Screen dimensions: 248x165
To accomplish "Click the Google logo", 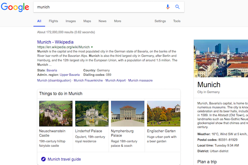I will pos(15,7).
